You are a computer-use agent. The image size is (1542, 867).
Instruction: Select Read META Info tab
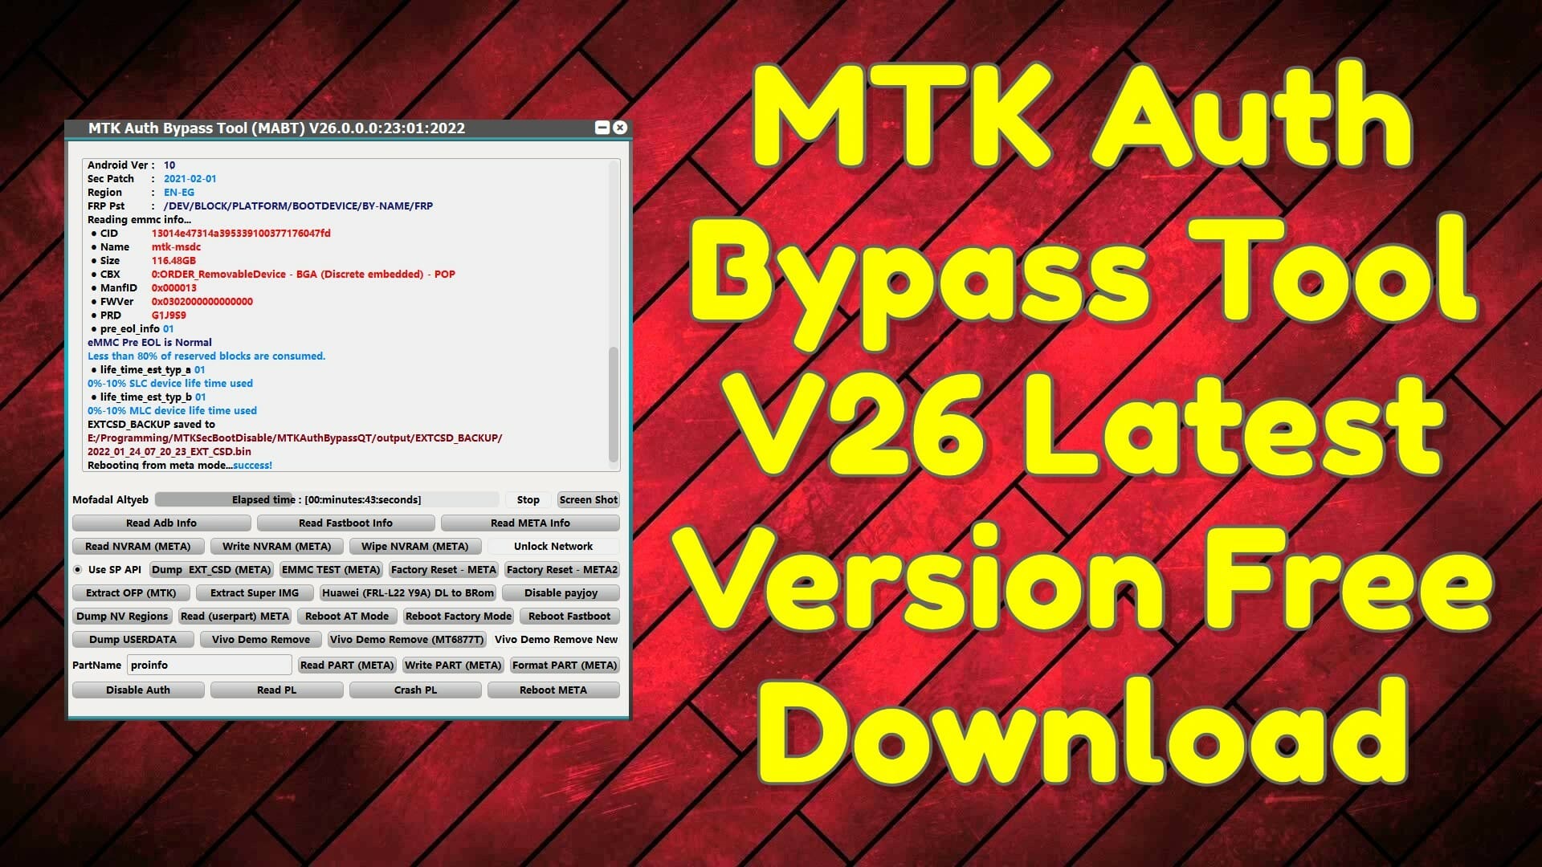pos(529,522)
